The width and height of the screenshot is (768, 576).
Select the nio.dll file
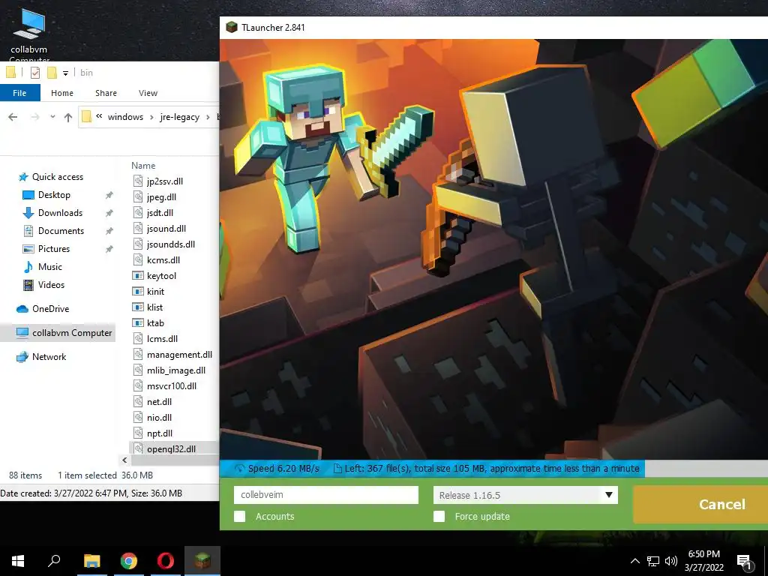pyautogui.click(x=159, y=418)
